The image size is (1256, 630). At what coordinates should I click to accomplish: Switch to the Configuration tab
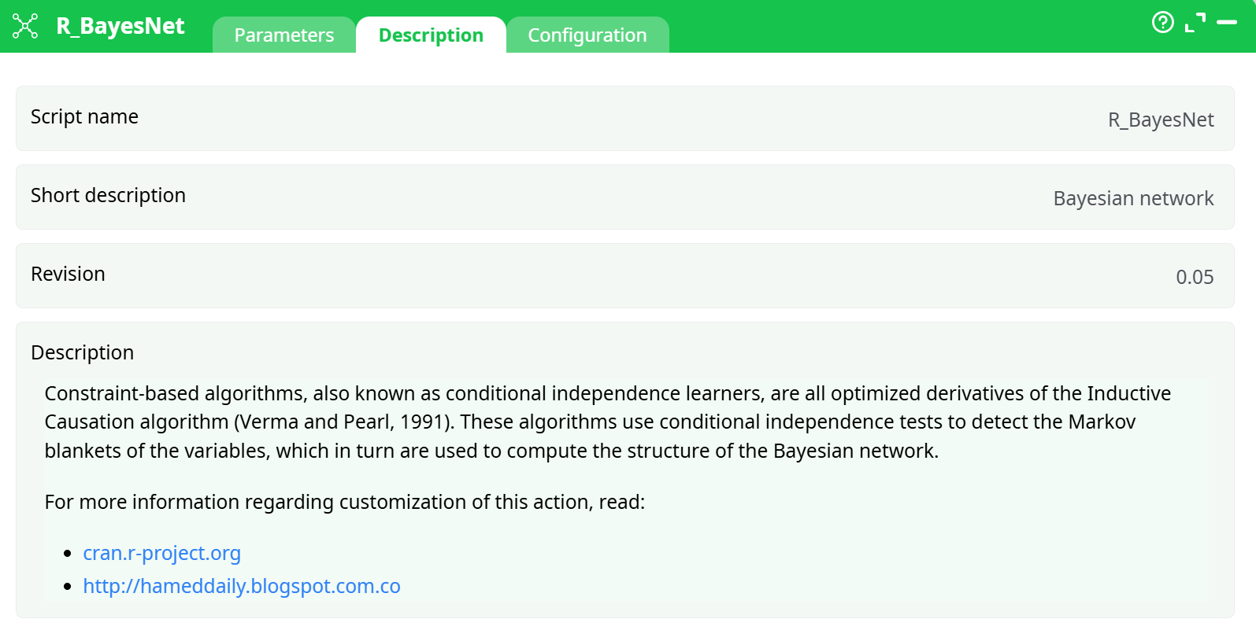point(587,35)
